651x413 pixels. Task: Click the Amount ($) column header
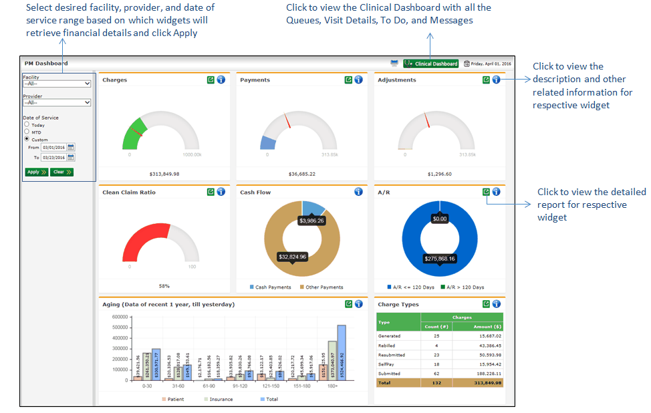(x=478, y=327)
